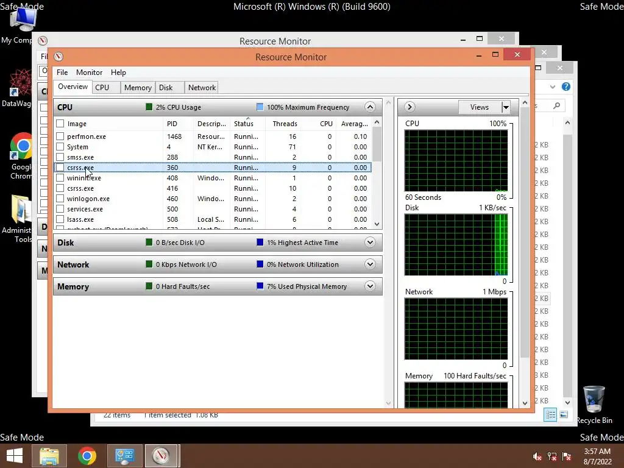Switch Explorer to details view icon
The width and height of the screenshot is (624, 468).
[550, 414]
